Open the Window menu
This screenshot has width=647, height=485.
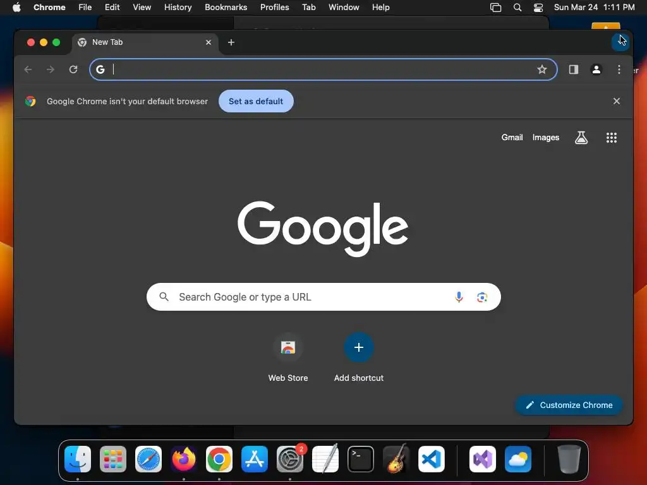(x=344, y=7)
